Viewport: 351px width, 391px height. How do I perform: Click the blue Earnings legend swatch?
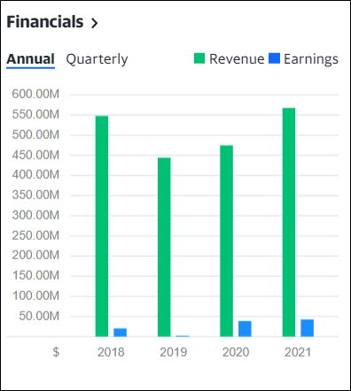[x=274, y=58]
